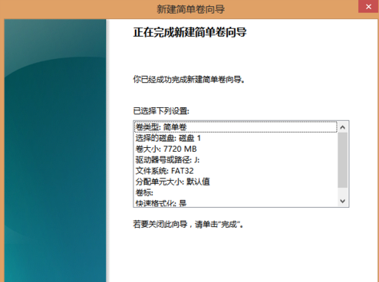Close the 新建简单卷向导 window
The image size is (379, 282).
click(368, 6)
